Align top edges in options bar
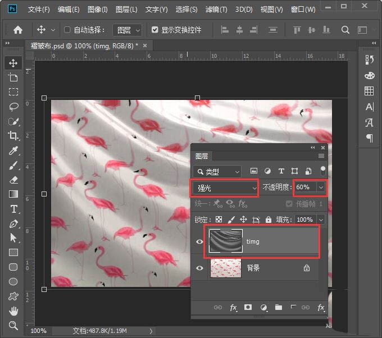 [297, 30]
